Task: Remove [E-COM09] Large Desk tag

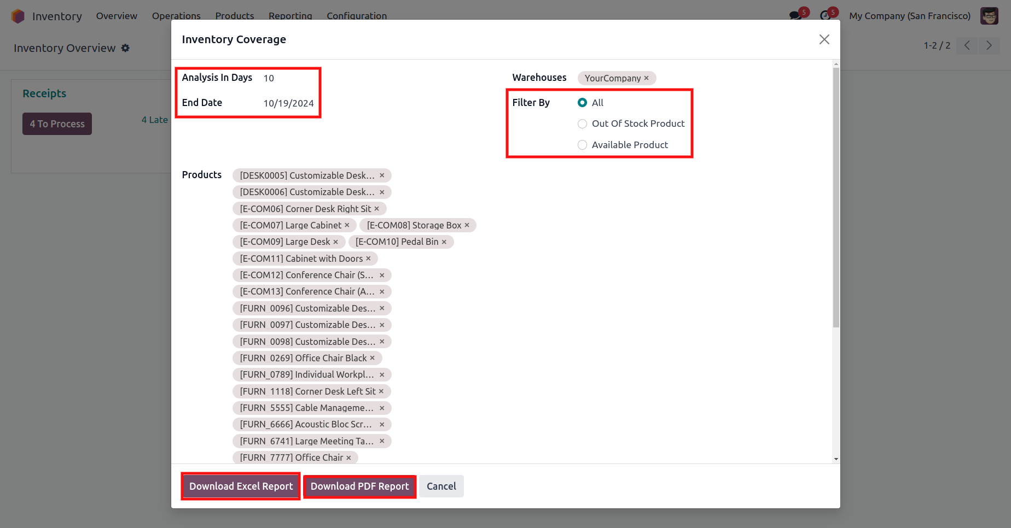Action: [x=335, y=242]
